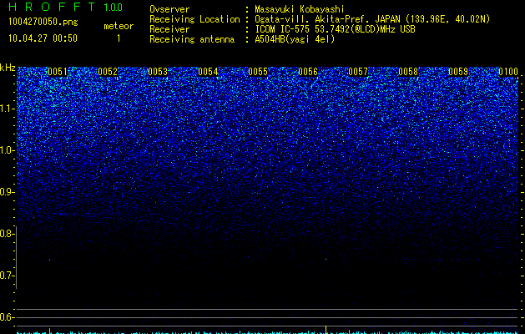Click the yellow meteor event marker at bottom
Viewport: 525px width, 334px height.
pos(326,329)
